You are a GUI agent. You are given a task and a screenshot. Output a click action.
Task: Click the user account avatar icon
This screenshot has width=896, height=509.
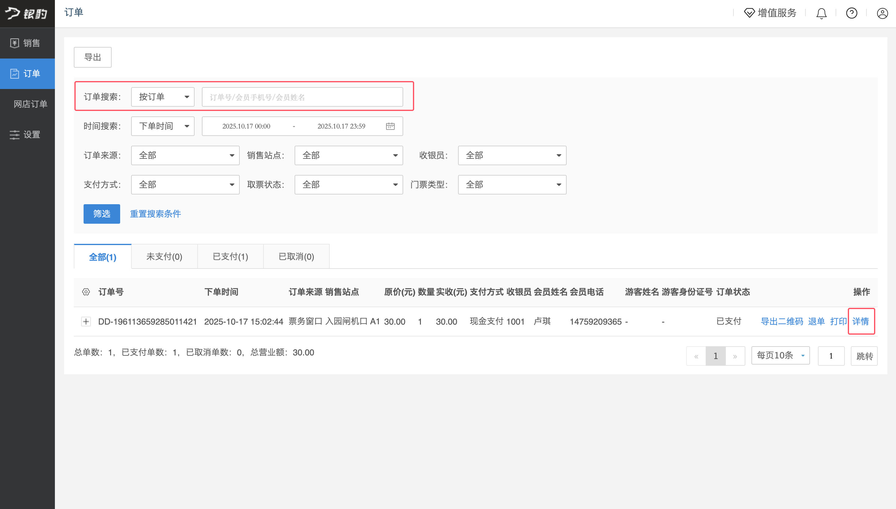882,13
